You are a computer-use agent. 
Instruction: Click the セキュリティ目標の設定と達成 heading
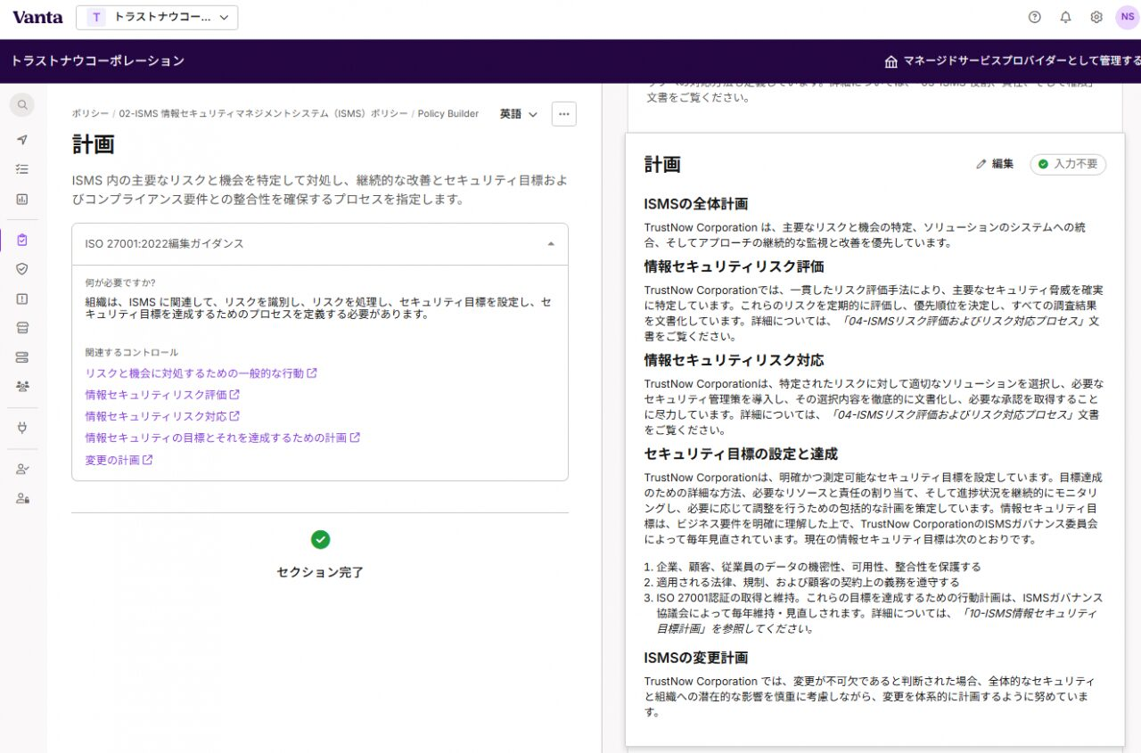click(x=741, y=454)
